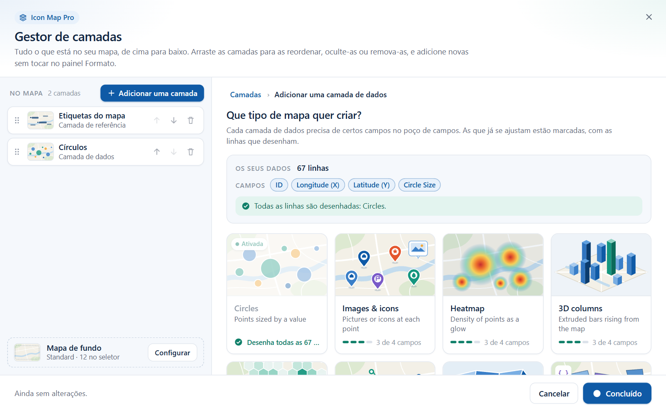
Task: Select the ID field chip
Action: [279, 185]
